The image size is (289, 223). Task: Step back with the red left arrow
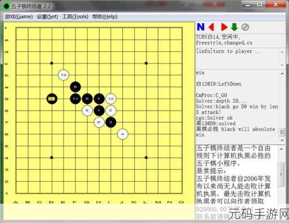211,27
